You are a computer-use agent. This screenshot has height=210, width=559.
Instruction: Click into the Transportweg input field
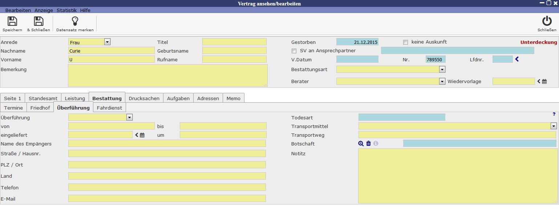pos(457,135)
